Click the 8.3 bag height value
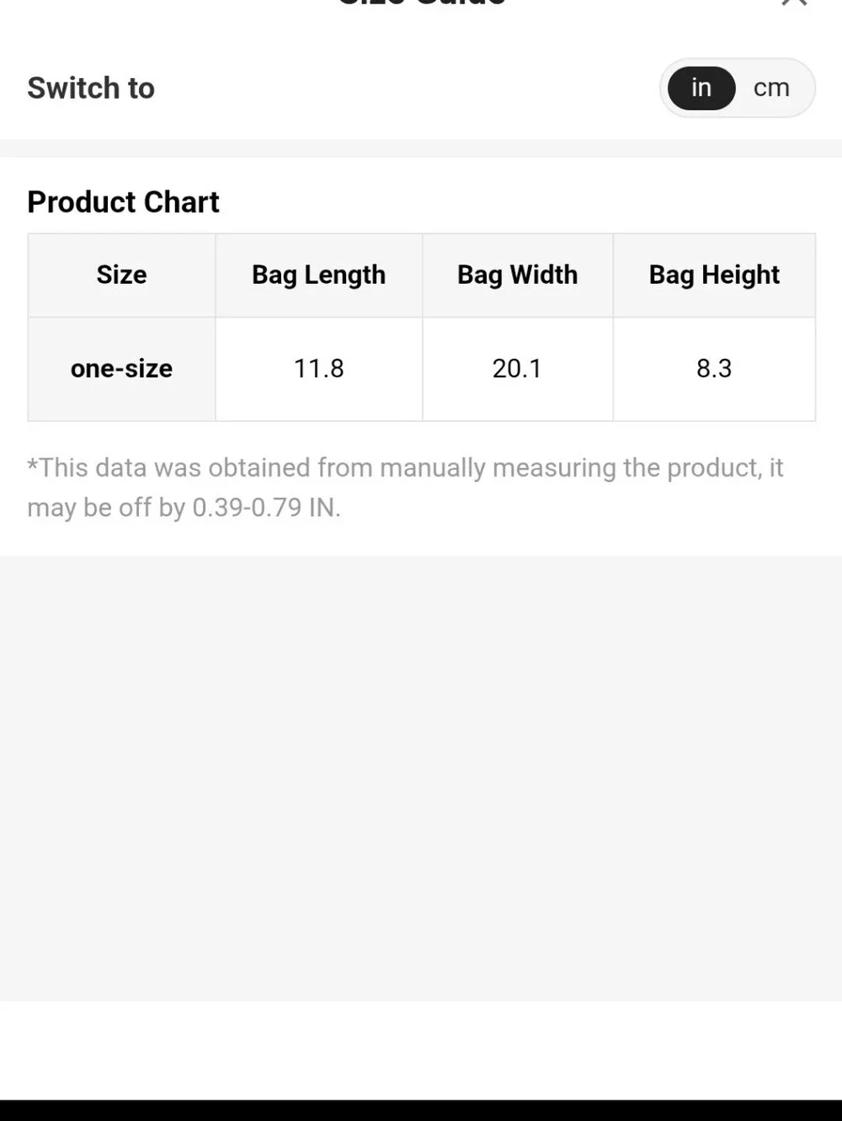Viewport: 842px width, 1121px height. [x=714, y=369]
